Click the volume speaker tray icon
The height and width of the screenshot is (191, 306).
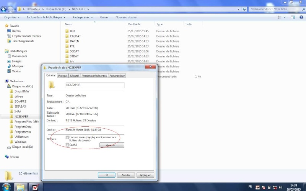point(280,187)
